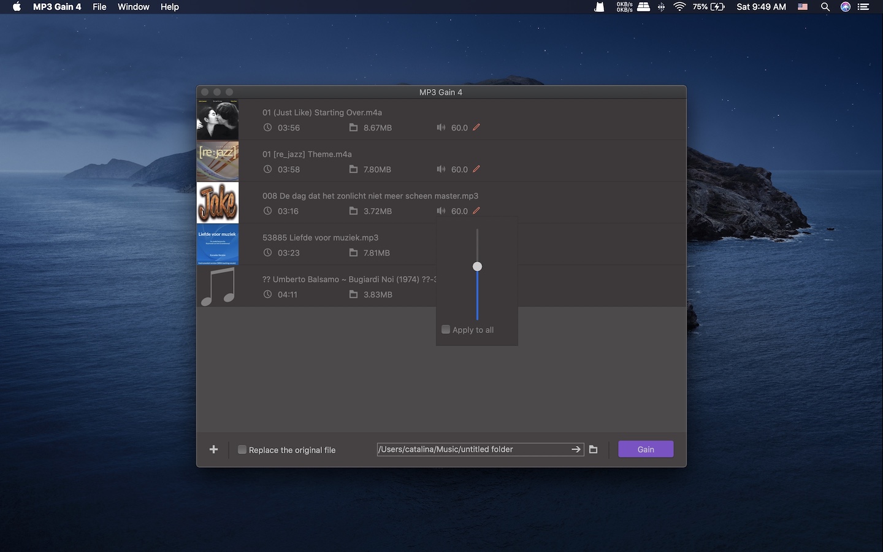Check Replace the original file
883x552 pixels.
point(242,450)
